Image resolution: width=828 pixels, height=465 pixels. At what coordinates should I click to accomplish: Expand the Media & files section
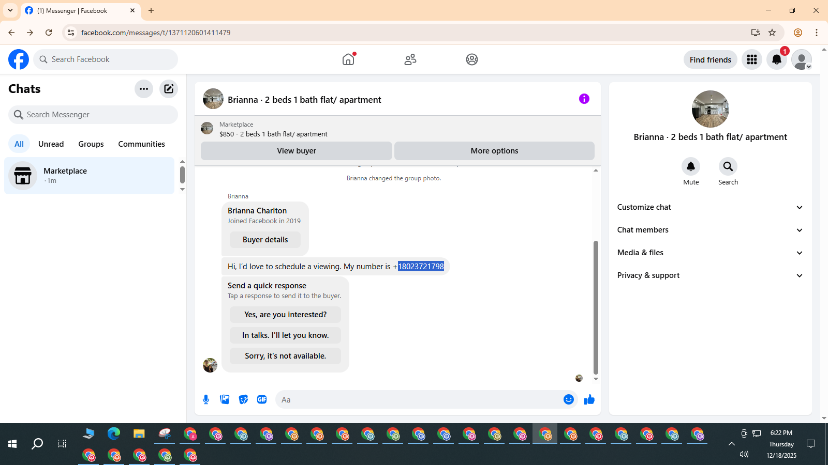click(711, 253)
